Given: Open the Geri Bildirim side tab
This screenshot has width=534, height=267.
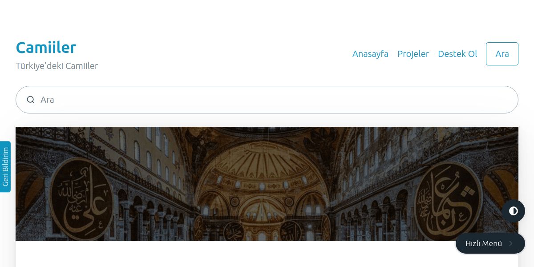Looking at the screenshot, I should click(x=5, y=167).
